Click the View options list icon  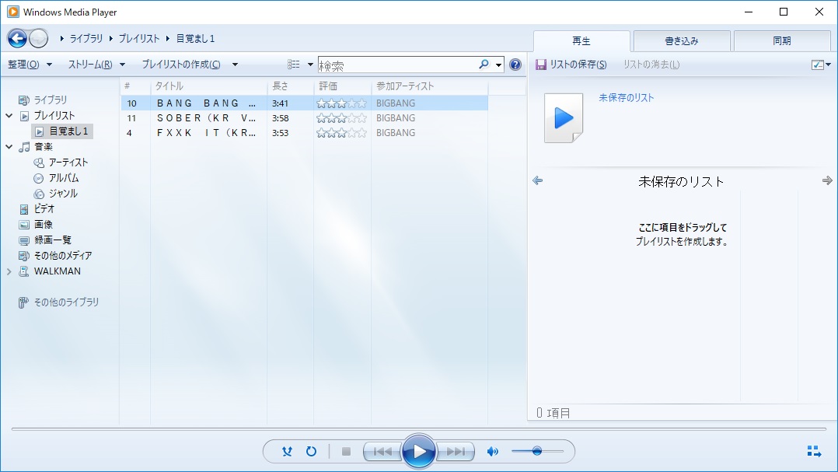[x=293, y=65]
